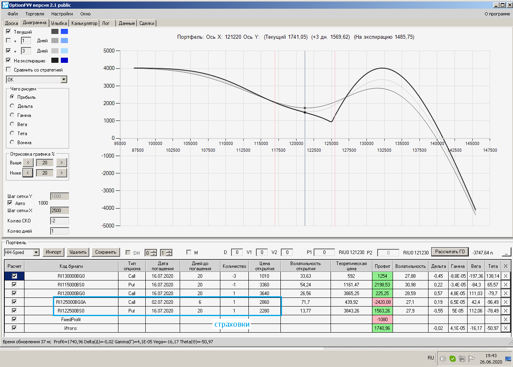Select the Дельта radio button
The height and width of the screenshot is (367, 513).
[x=12, y=106]
